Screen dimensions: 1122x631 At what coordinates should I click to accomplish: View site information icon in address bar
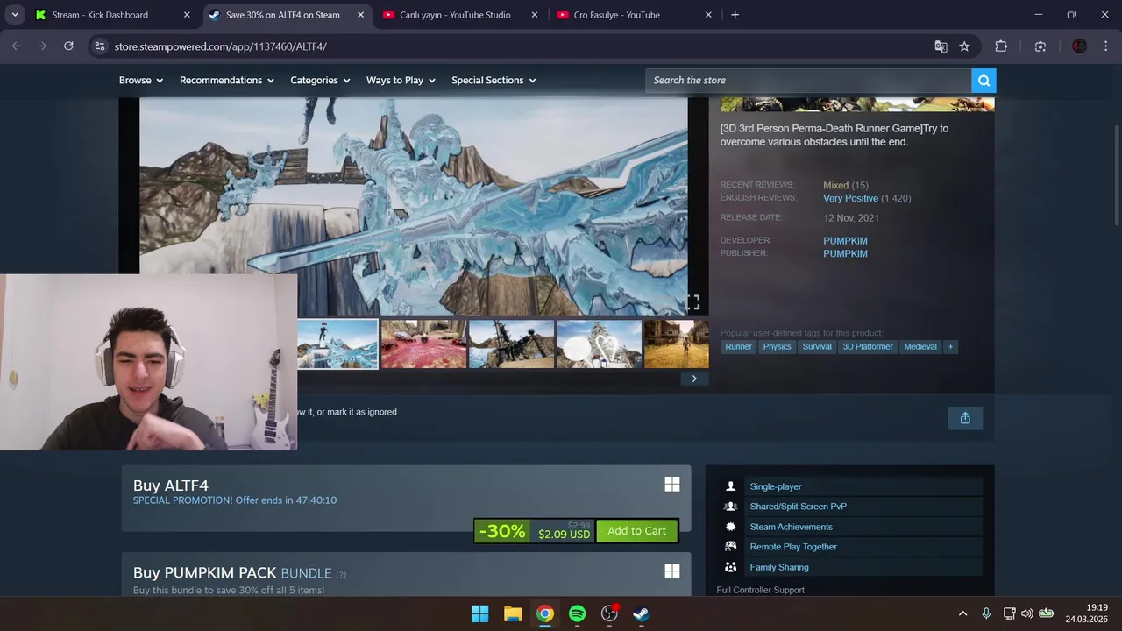pos(99,46)
